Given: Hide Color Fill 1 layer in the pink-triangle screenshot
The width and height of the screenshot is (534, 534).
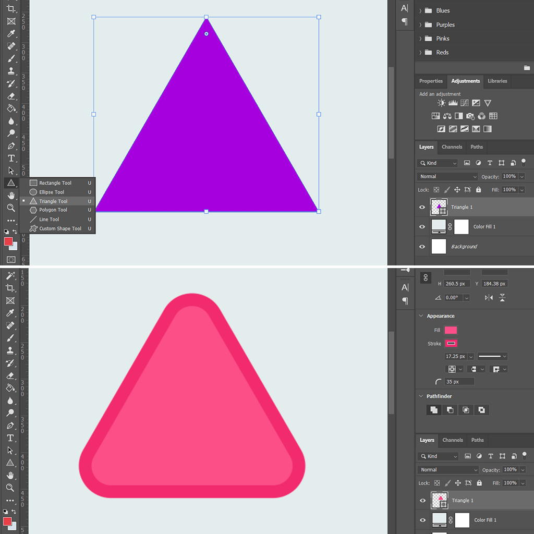Looking at the screenshot, I should pos(422,520).
